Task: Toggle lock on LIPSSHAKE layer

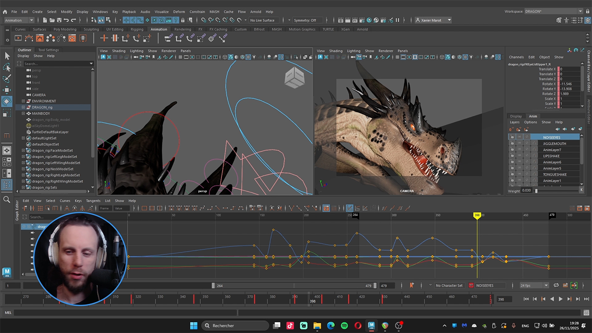Action: point(512,156)
